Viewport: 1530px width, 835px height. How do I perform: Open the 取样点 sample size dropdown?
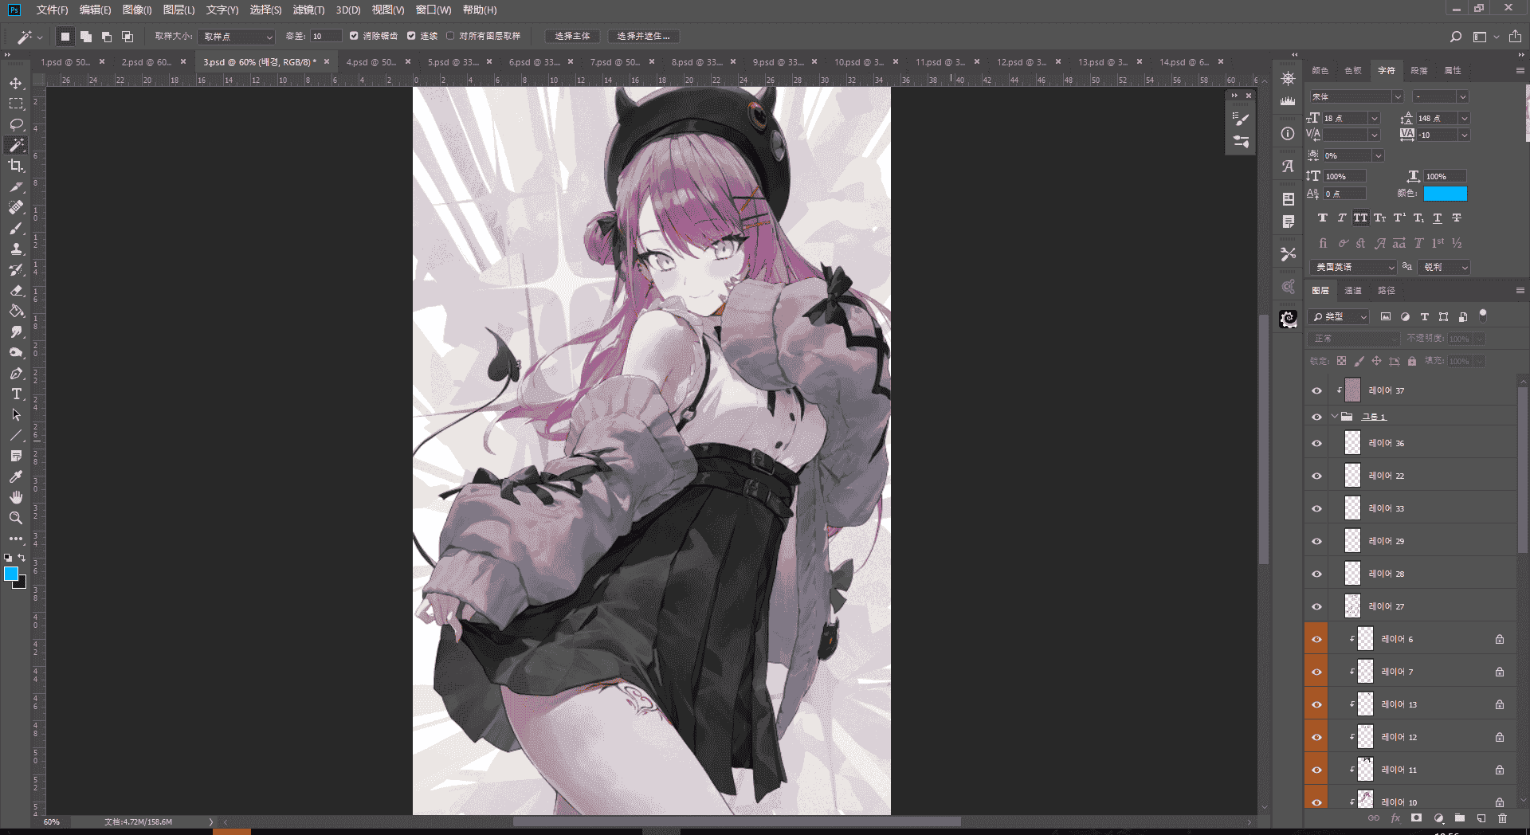(x=237, y=37)
